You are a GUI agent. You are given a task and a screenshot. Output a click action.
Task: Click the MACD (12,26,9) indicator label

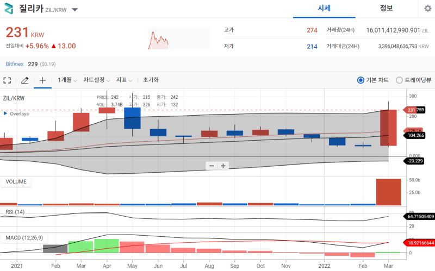point(24,238)
